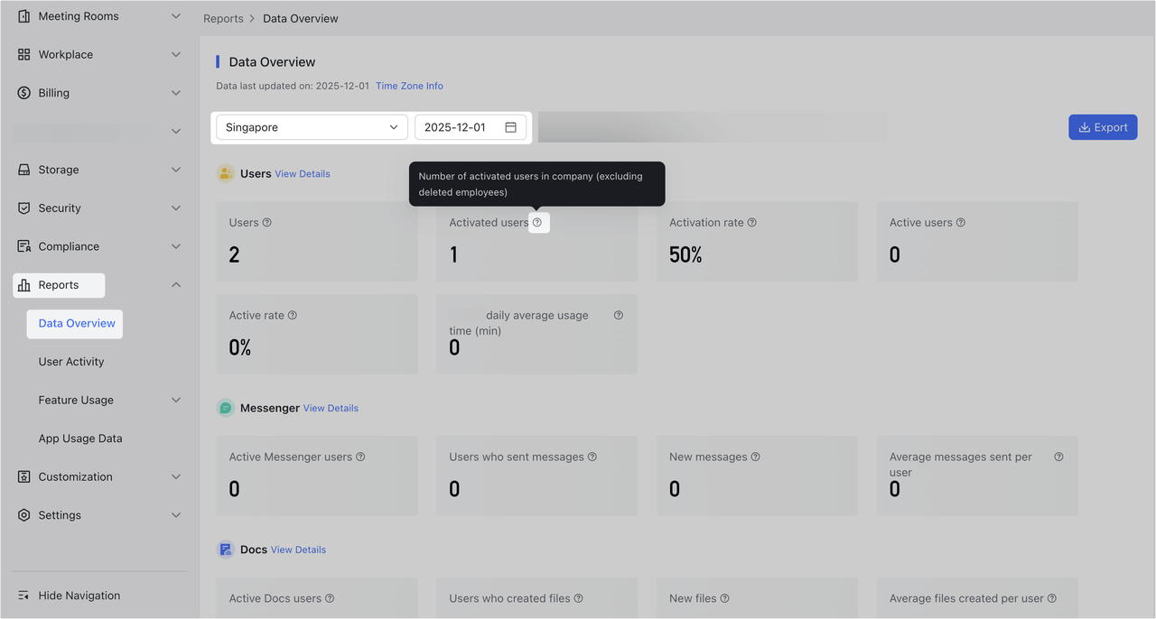Click help icon beside New messages

coord(756,457)
